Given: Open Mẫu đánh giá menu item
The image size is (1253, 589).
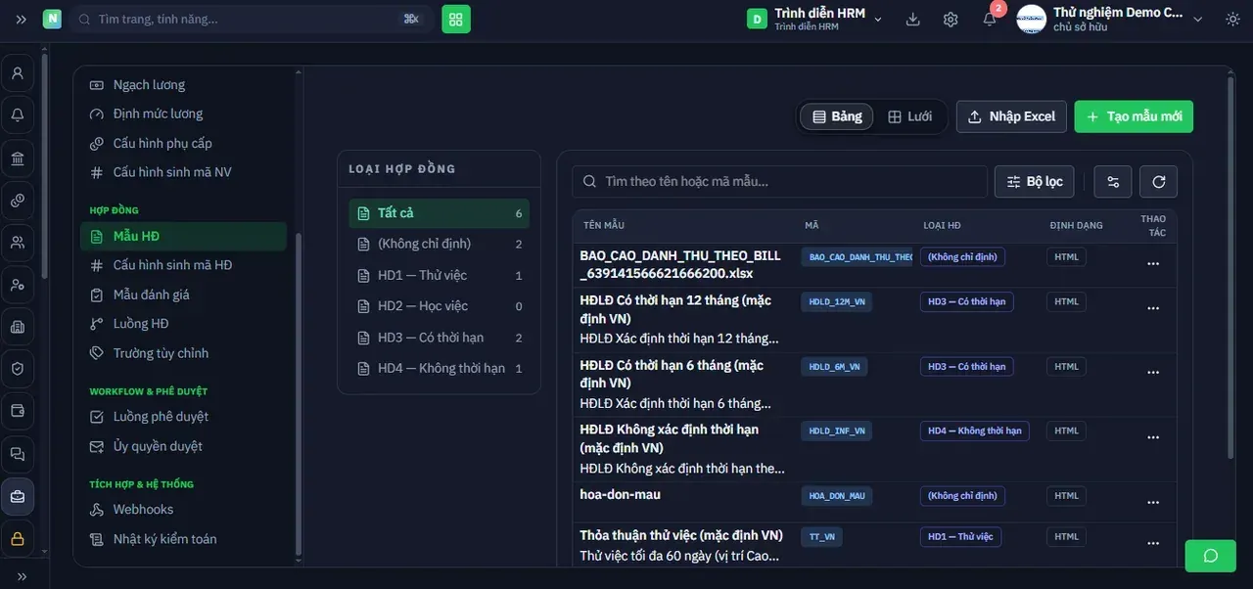Looking at the screenshot, I should [183, 294].
